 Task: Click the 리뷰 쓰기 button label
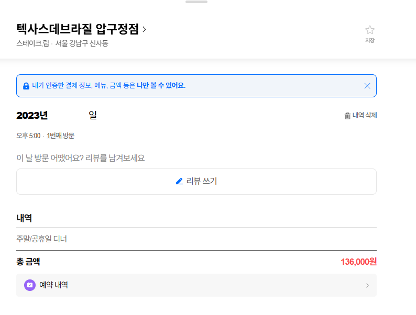[x=202, y=181]
